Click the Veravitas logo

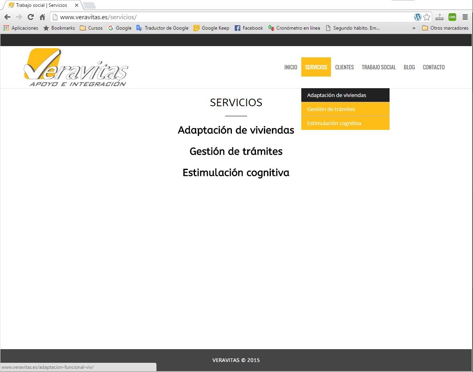[76, 67]
